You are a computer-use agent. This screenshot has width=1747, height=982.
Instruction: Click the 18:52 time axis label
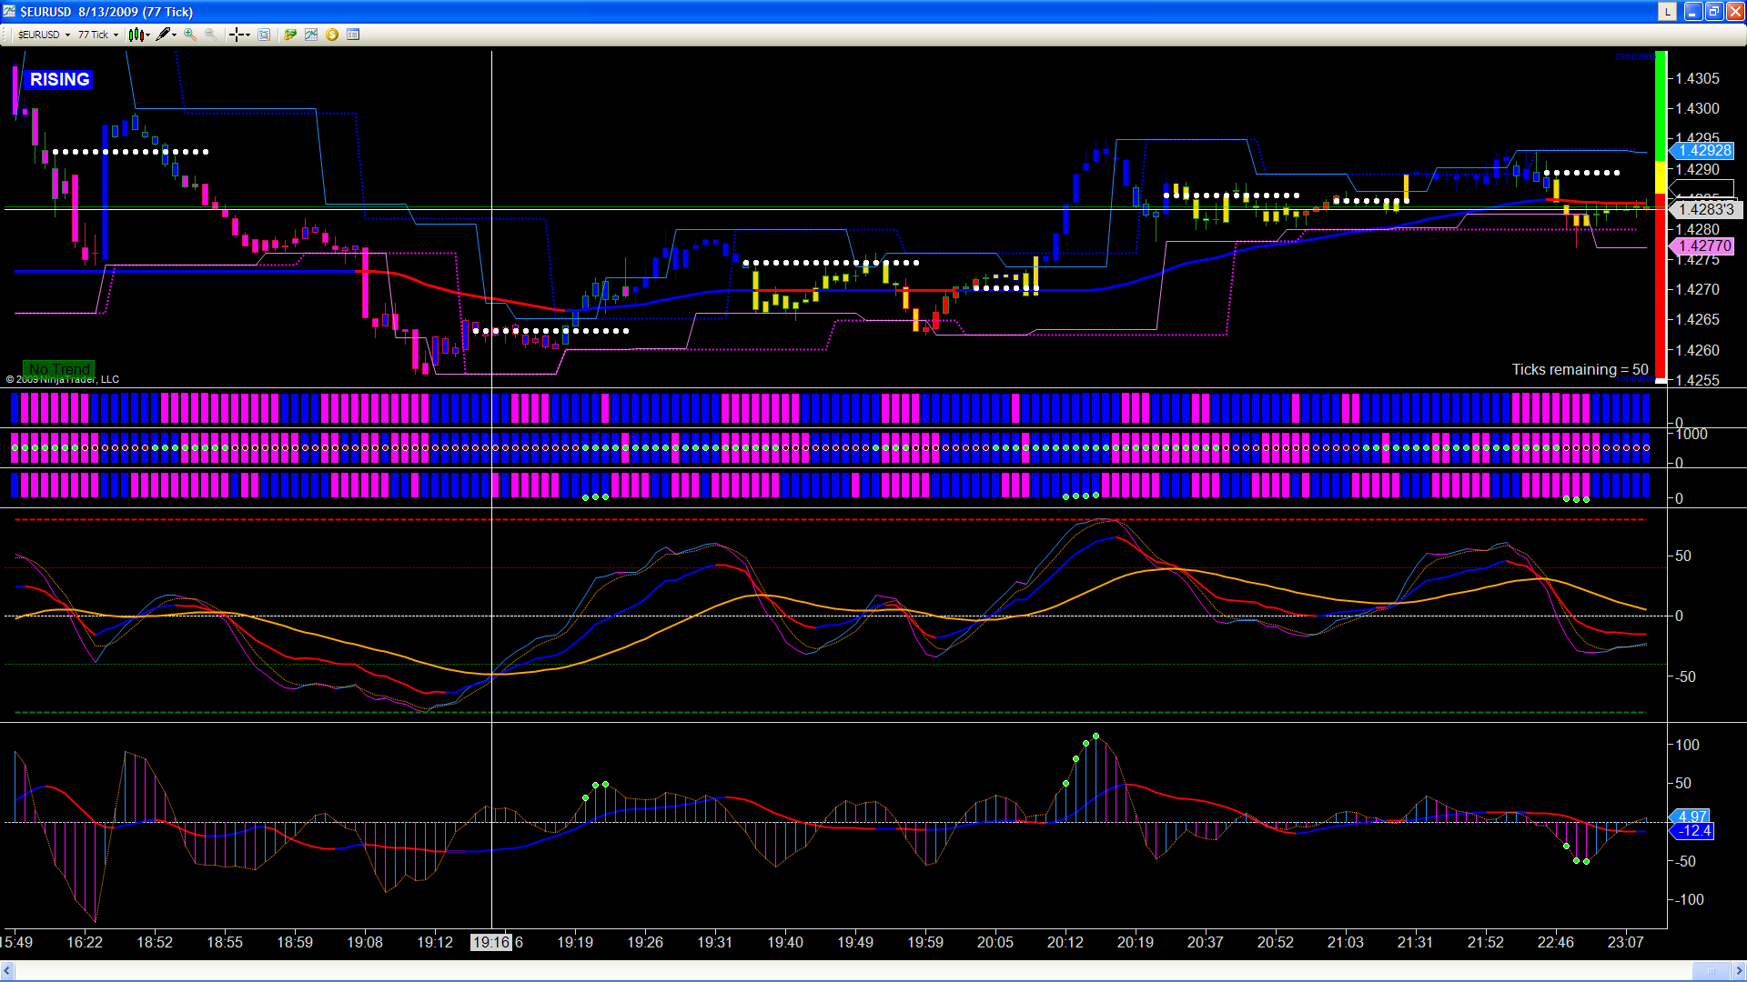(x=155, y=942)
